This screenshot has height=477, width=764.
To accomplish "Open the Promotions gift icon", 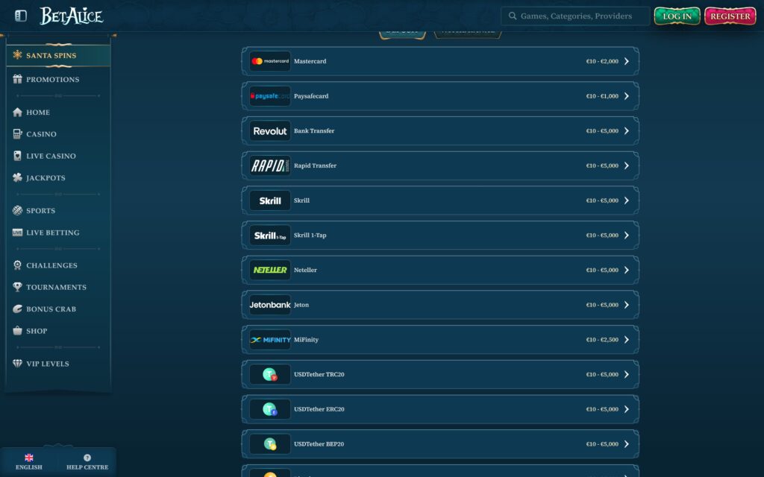I will [18, 79].
